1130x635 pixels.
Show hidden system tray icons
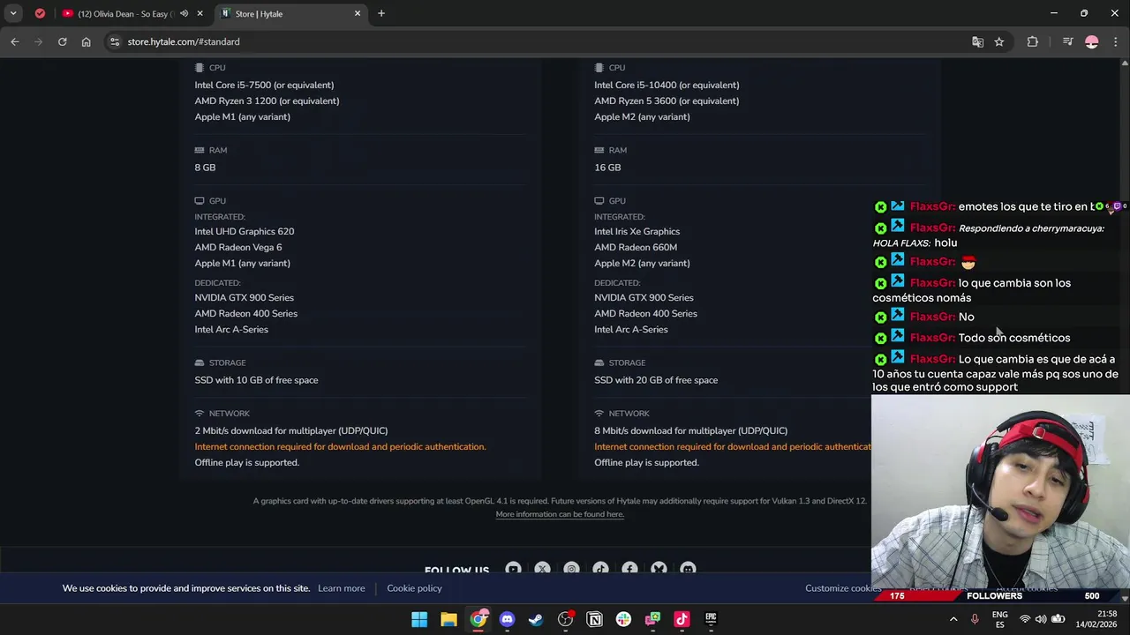953,619
